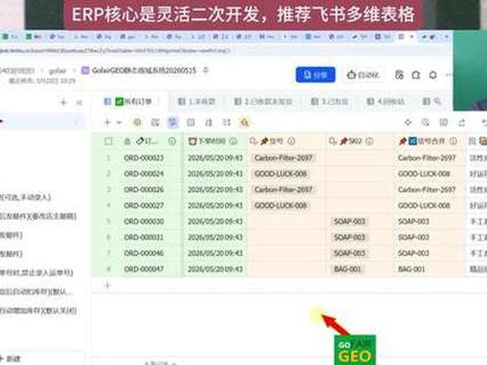Select cell ORD-000047

tap(144, 269)
